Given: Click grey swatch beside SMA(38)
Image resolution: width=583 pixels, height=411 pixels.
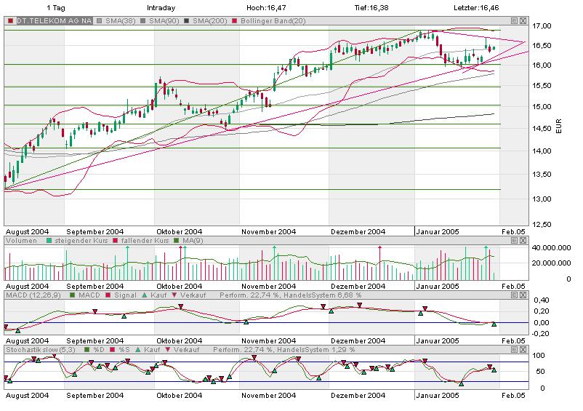Looking at the screenshot, I should click(100, 21).
